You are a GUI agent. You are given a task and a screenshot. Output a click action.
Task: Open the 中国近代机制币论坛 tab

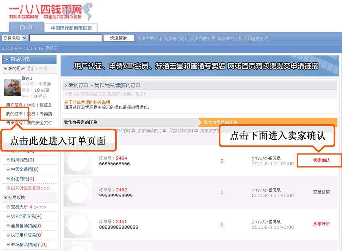71,28
